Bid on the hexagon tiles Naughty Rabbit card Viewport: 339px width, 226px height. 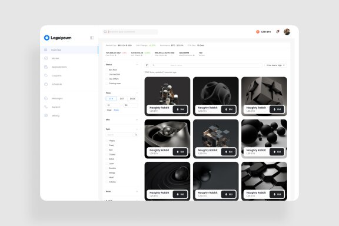(x=277, y=194)
